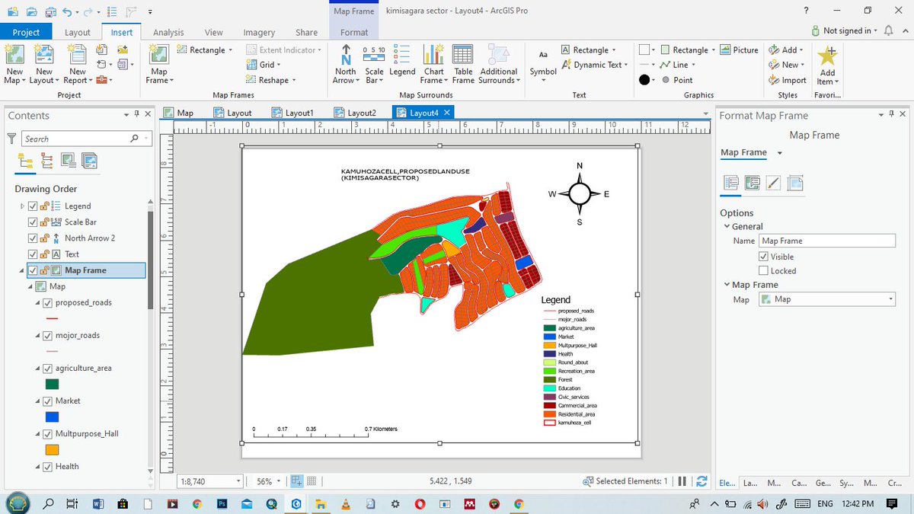Click the Market blue symbol swatch
Screen dimensions: 914x514
[x=53, y=417]
